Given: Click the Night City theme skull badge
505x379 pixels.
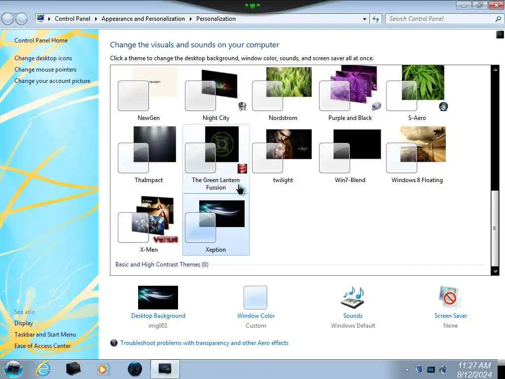Looking at the screenshot, I should click(242, 106).
